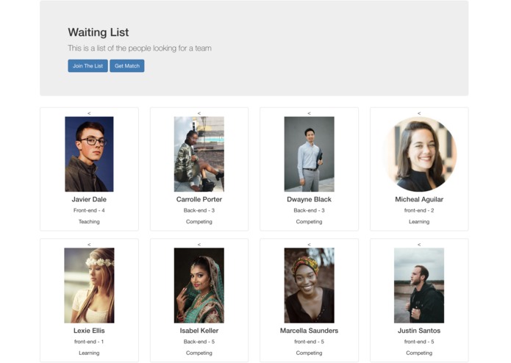
Task: Click the arrow above Javier Dale's photo
Action: click(x=89, y=113)
